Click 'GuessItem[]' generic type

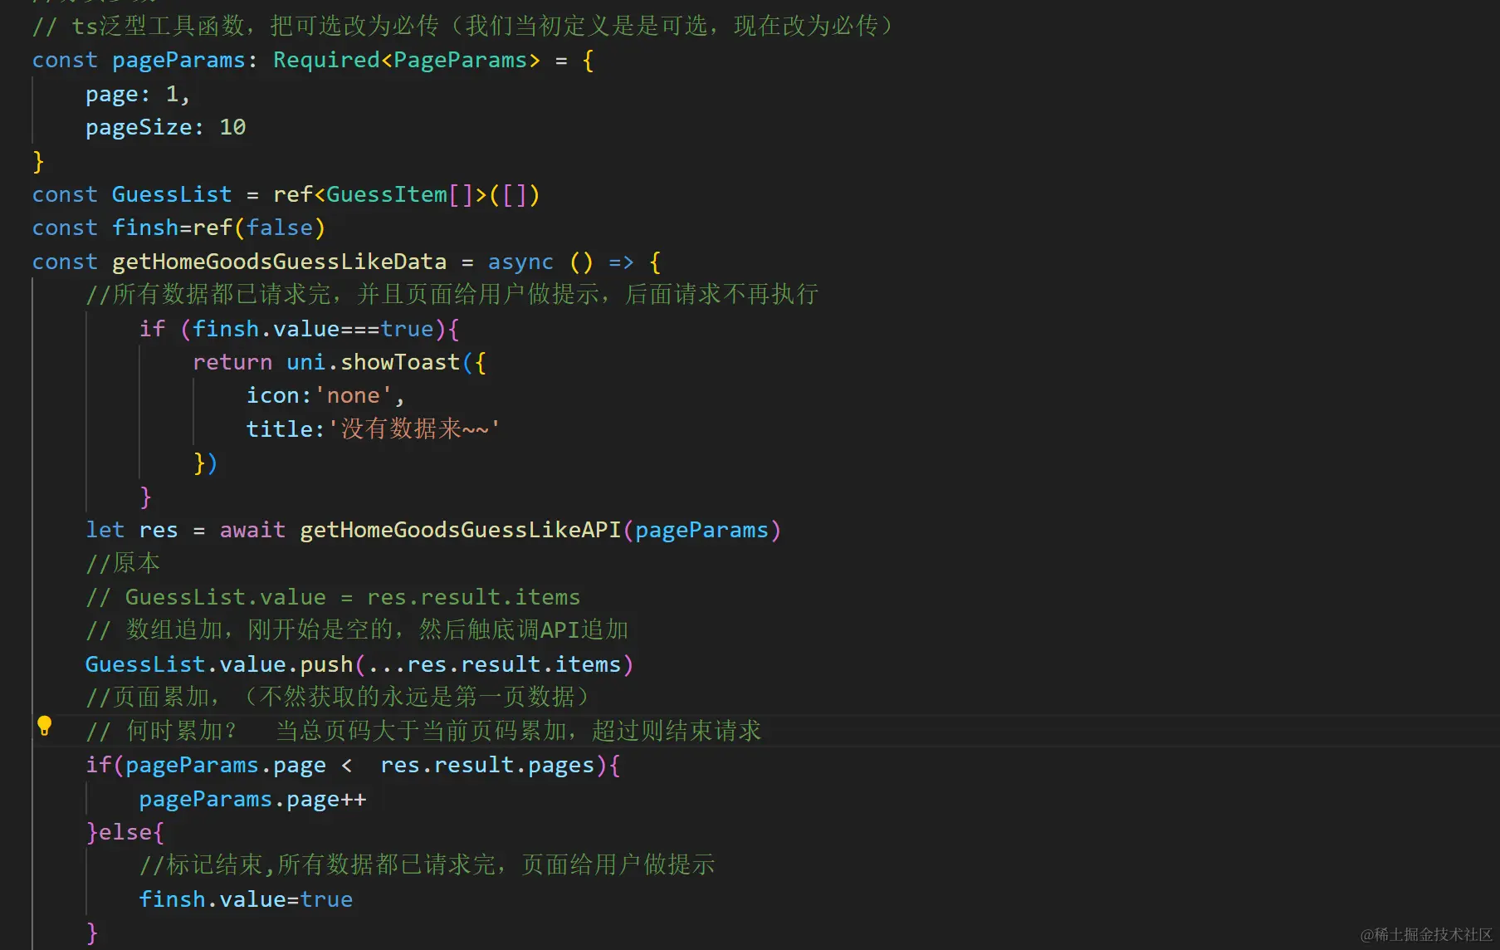coord(400,194)
